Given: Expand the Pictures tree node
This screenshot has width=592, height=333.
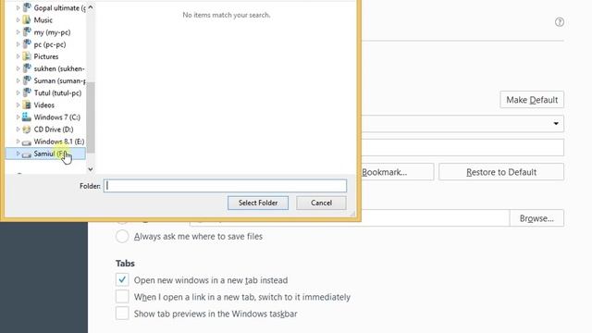Looking at the screenshot, I should click(x=18, y=56).
